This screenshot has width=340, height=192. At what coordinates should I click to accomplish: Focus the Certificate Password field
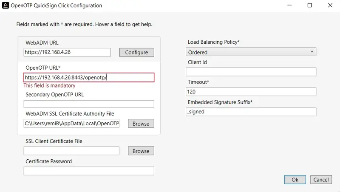point(89,171)
